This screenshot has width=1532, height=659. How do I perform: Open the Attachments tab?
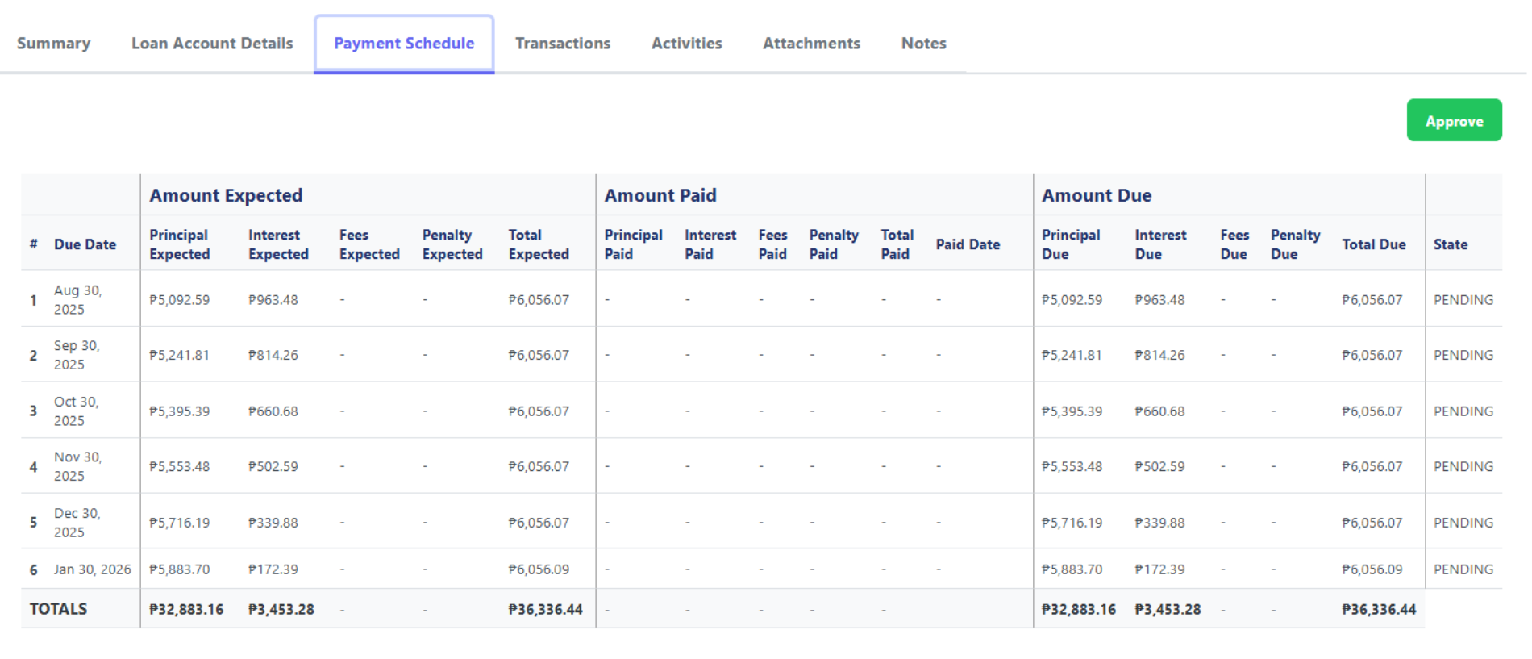(x=811, y=44)
